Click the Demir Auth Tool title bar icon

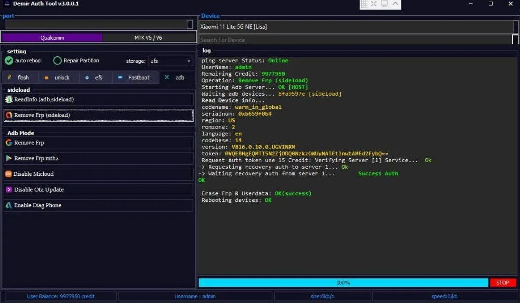7,4
